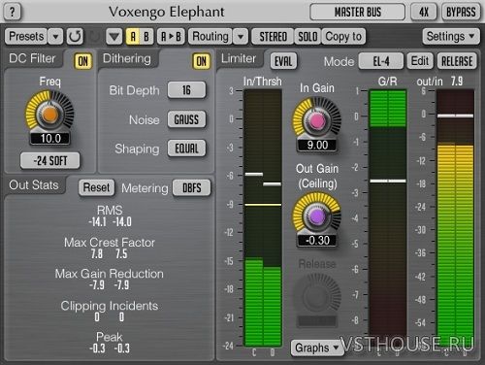Select the B state slot
This screenshot has height=365, width=485.
(x=146, y=36)
